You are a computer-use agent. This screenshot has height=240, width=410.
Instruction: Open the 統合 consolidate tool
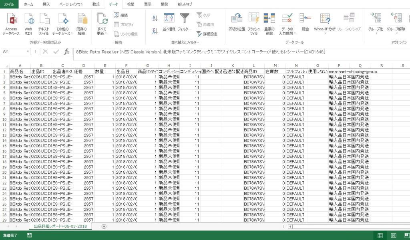pyautogui.click(x=305, y=23)
